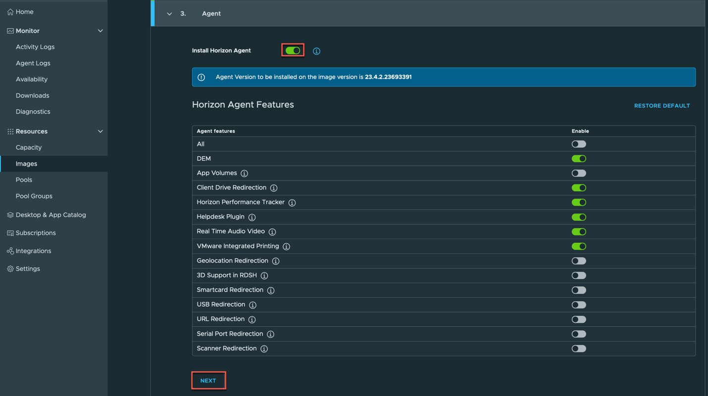Screen dimensions: 708x396
Task: Open the Subscriptions page
Action: click(x=36, y=233)
